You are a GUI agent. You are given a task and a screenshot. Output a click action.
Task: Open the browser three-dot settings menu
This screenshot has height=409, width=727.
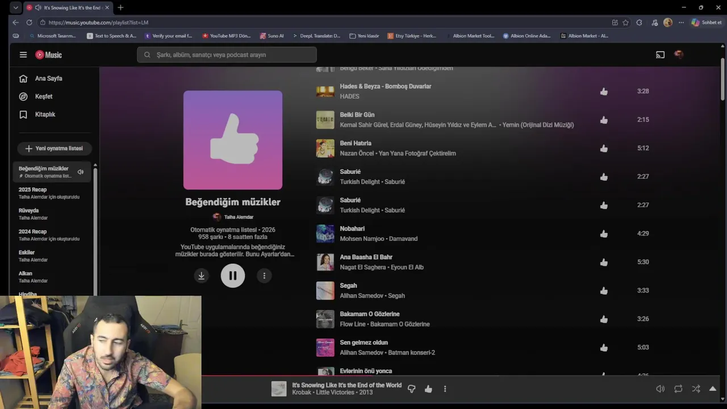point(681,23)
